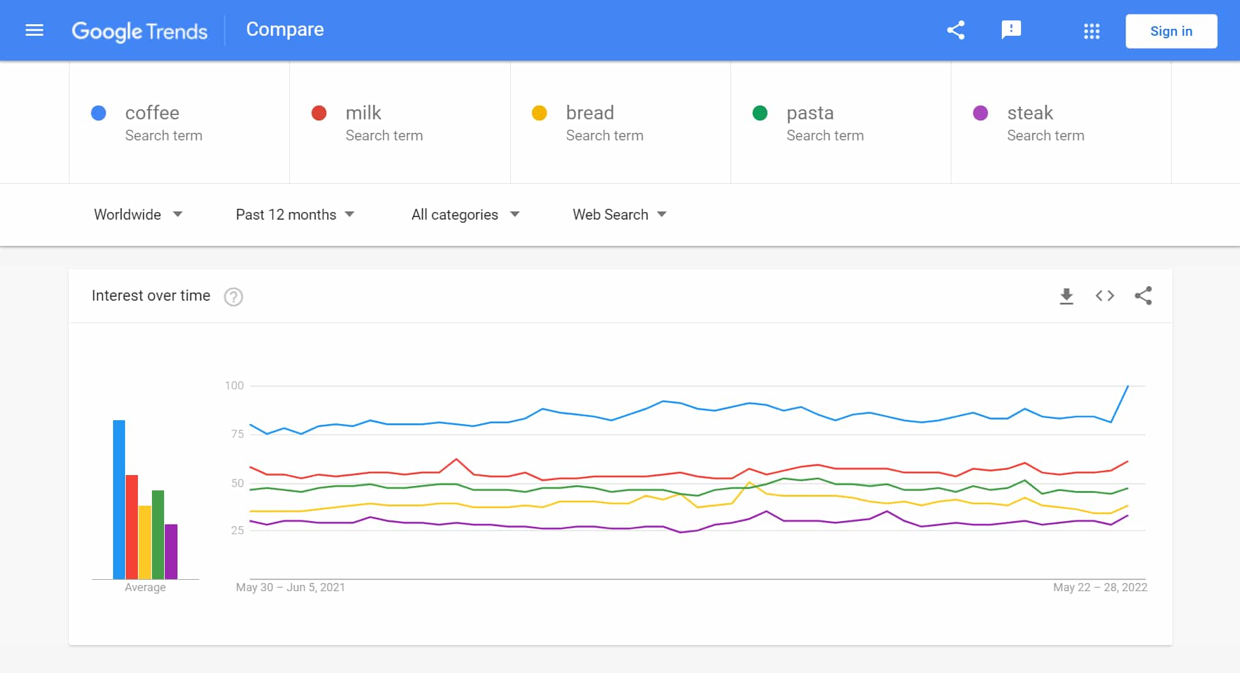Expand the Worldwide region dropdown
1240x673 pixels.
coord(138,215)
